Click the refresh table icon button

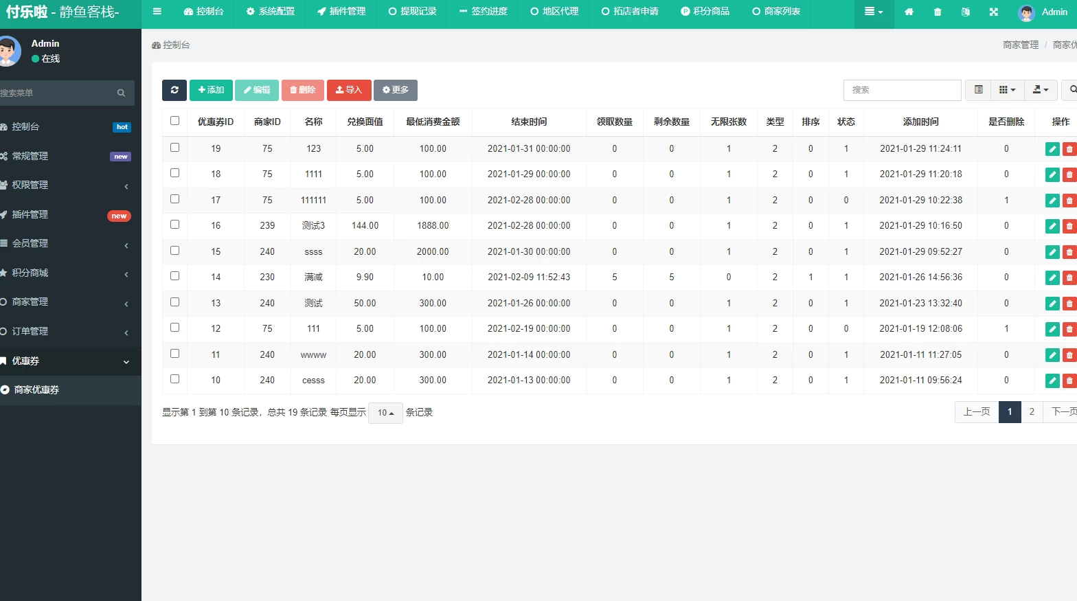click(x=174, y=90)
